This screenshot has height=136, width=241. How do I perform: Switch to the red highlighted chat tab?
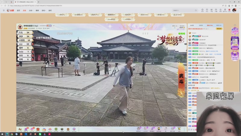coord(210,25)
